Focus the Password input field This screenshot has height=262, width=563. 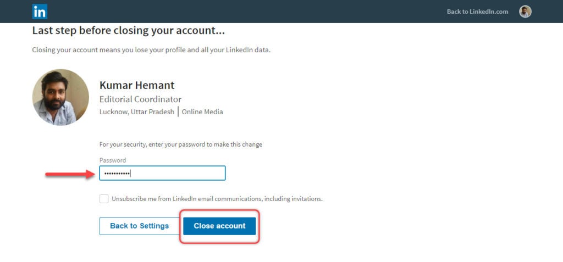[162, 173]
